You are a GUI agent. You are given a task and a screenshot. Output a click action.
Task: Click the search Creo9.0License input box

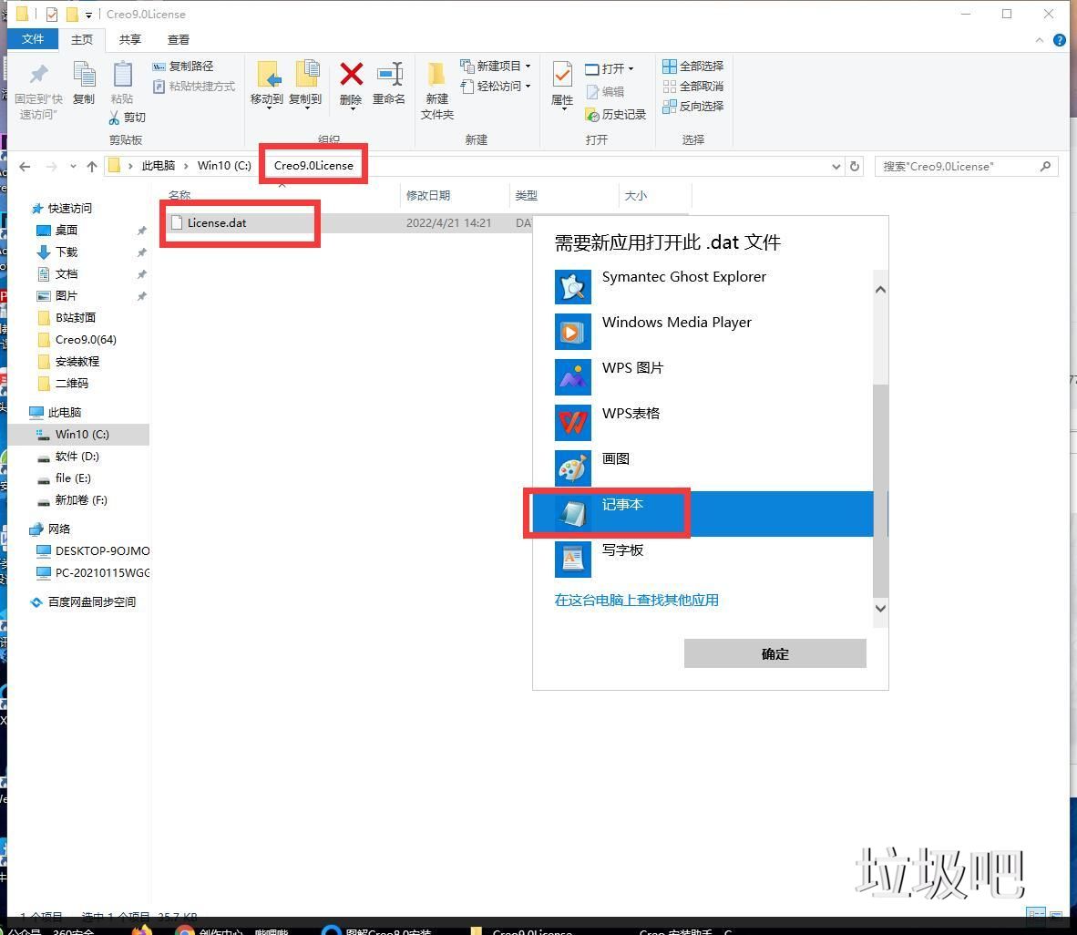pyautogui.click(x=957, y=166)
